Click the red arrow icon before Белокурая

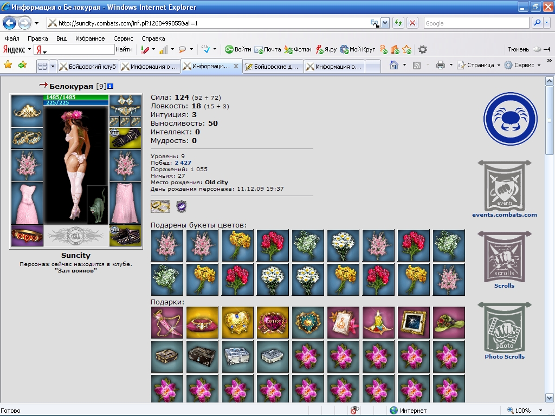pos(43,85)
